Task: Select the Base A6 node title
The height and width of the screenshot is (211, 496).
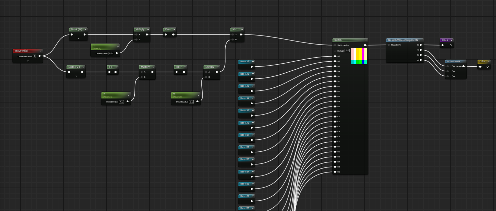Action: tap(245, 123)
